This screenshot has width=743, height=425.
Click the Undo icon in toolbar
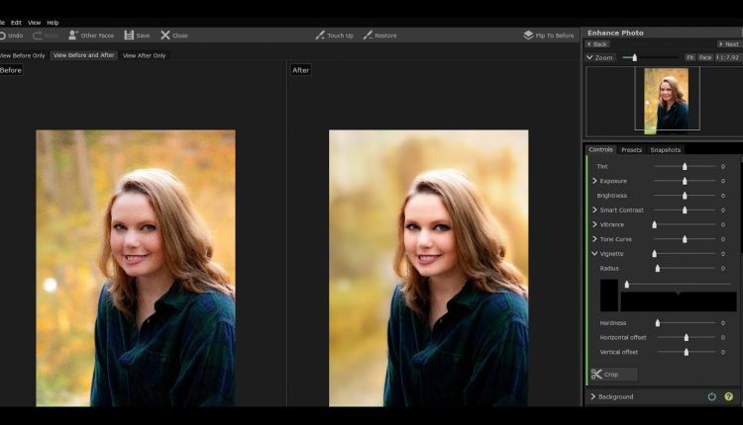[x=2, y=36]
